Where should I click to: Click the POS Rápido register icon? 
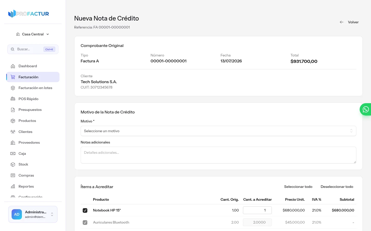click(13, 99)
